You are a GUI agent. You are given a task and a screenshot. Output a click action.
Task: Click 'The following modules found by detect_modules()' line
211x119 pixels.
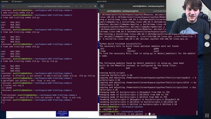point(142,63)
